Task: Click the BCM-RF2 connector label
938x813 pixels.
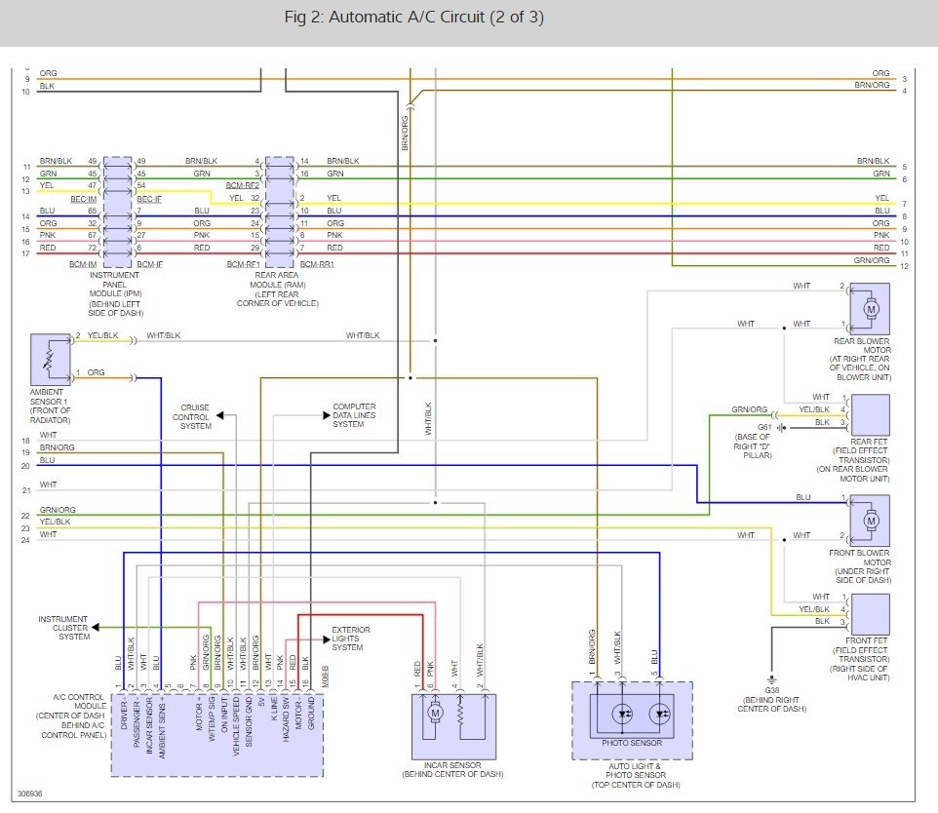Action: [x=243, y=185]
